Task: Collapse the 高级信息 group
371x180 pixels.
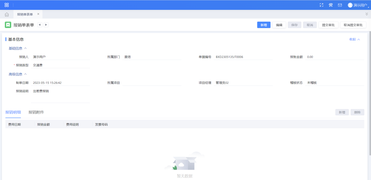Action: coord(18,74)
